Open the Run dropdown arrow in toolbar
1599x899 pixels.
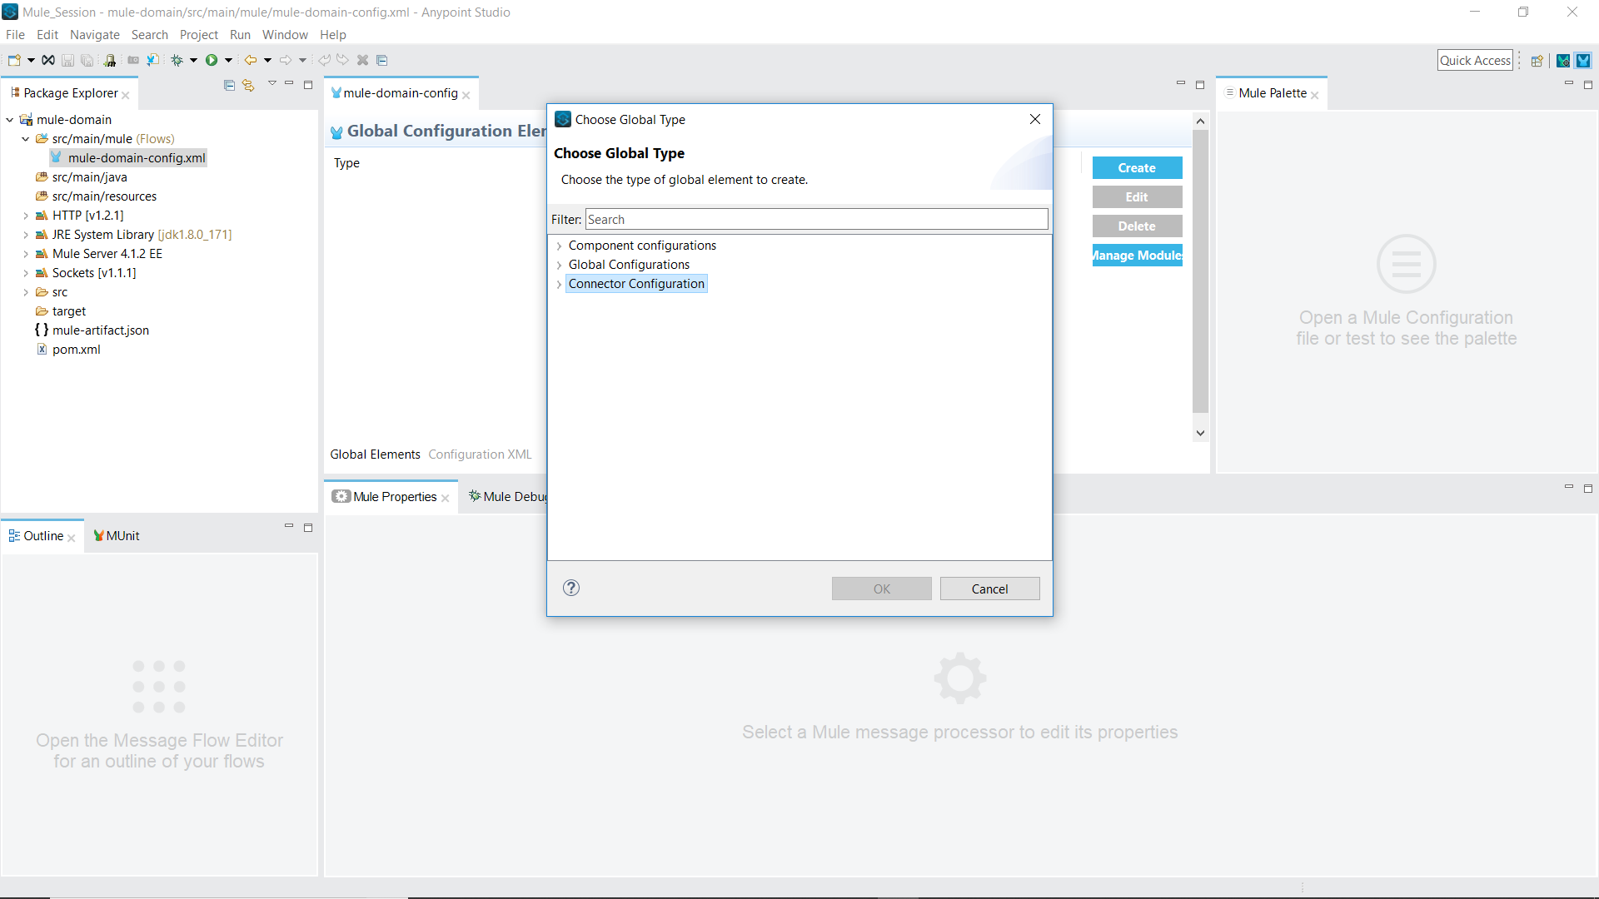click(228, 60)
